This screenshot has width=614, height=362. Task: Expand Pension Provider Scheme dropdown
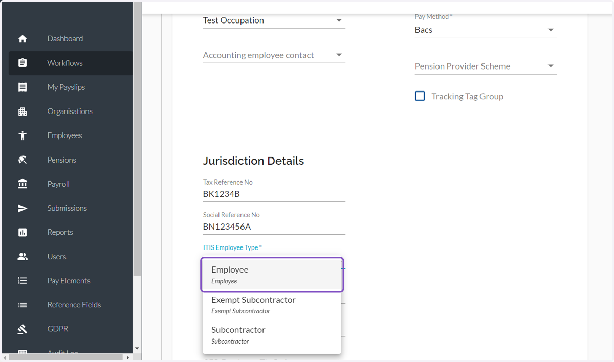point(486,66)
